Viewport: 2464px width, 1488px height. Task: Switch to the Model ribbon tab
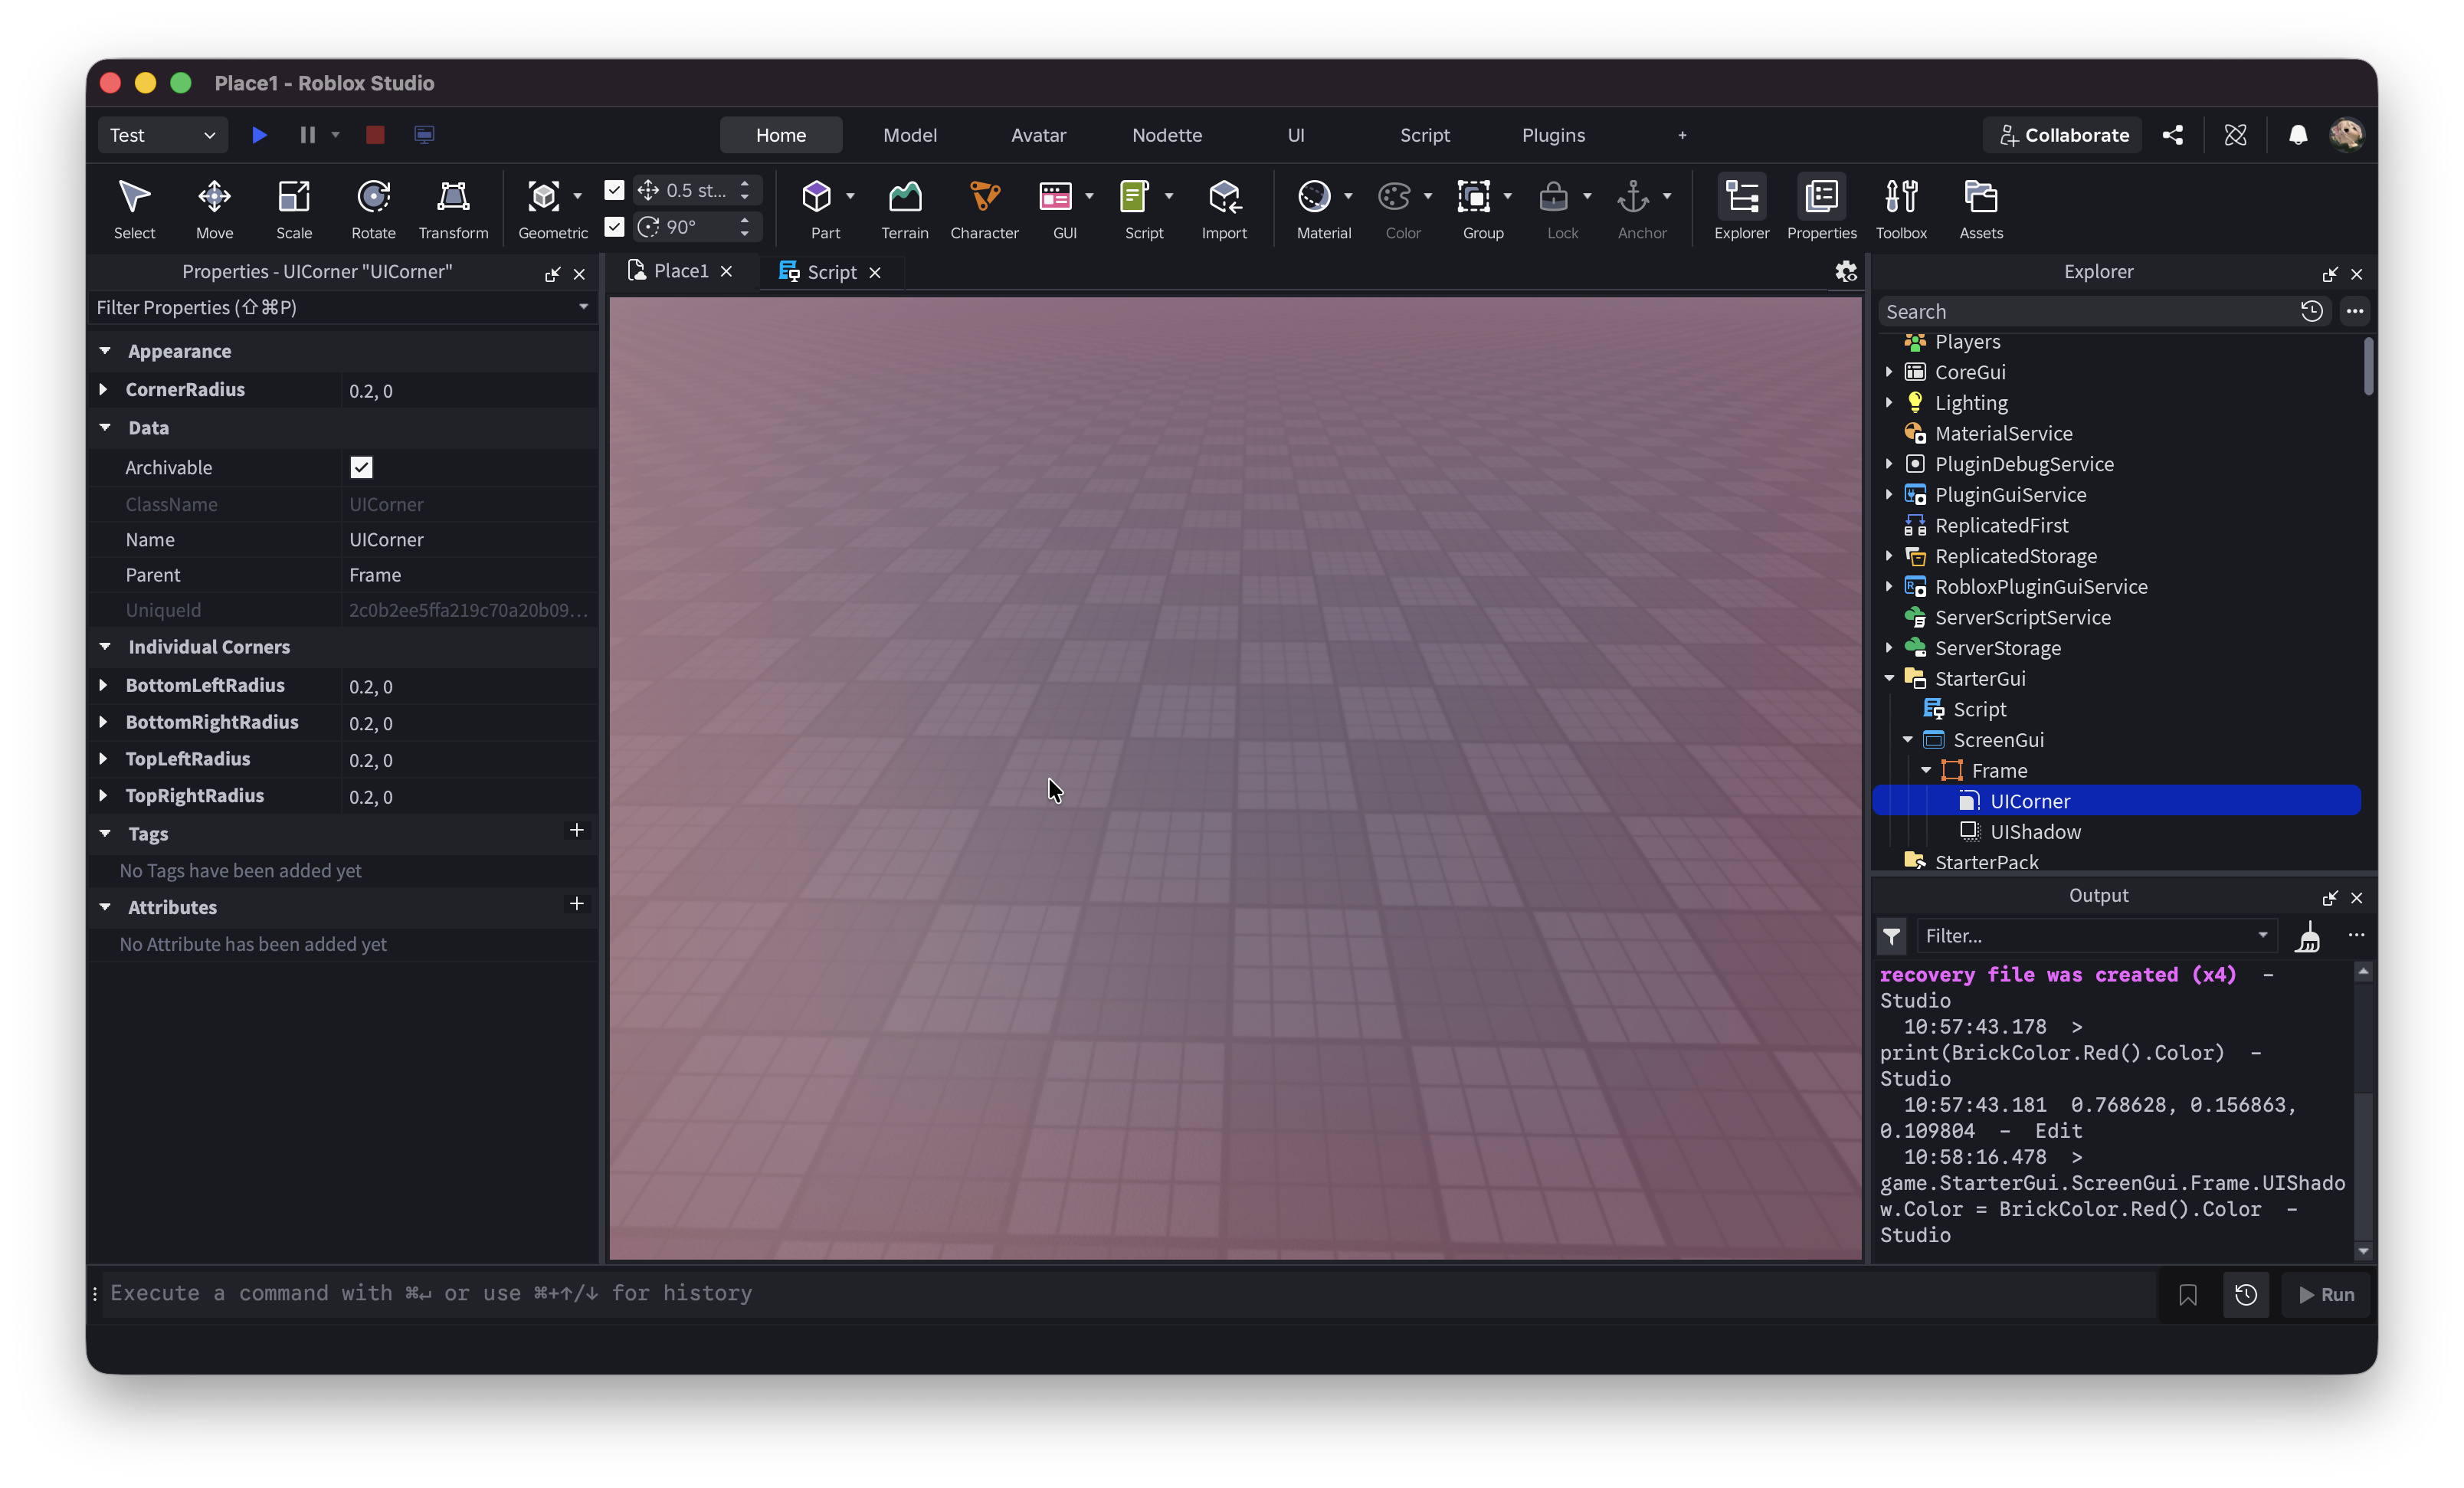tap(910, 135)
